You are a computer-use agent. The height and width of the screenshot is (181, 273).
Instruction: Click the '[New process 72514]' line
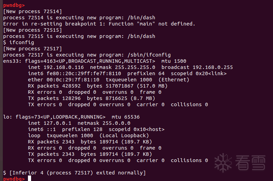click(32, 11)
